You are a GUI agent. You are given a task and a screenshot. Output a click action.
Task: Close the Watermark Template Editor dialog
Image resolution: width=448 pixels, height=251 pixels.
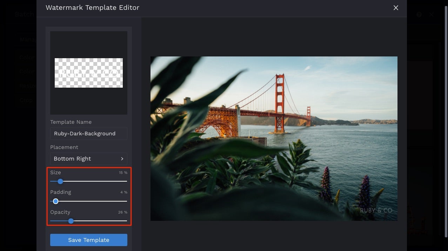[x=396, y=7]
